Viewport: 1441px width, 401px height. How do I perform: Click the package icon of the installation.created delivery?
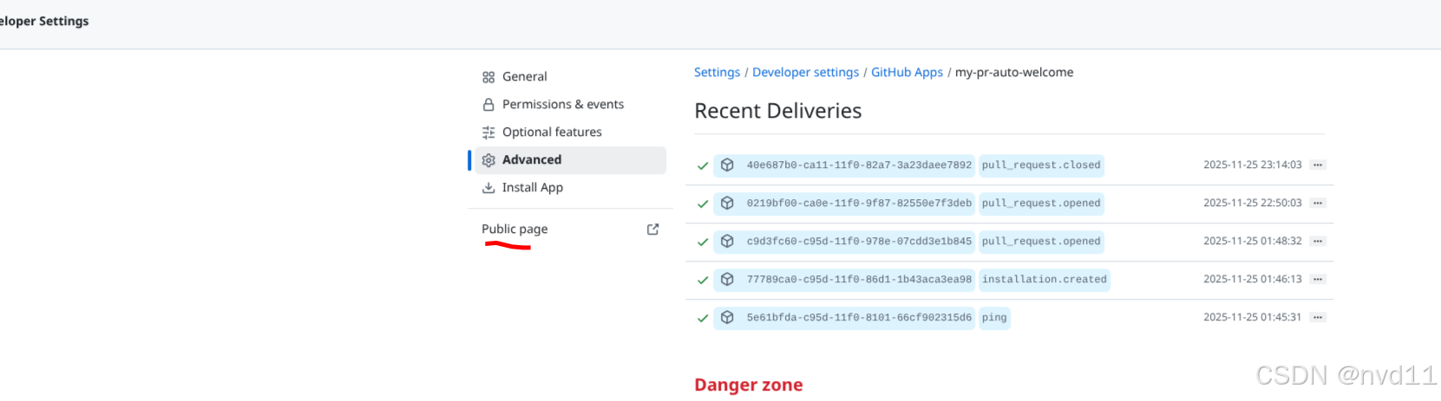pyautogui.click(x=727, y=280)
